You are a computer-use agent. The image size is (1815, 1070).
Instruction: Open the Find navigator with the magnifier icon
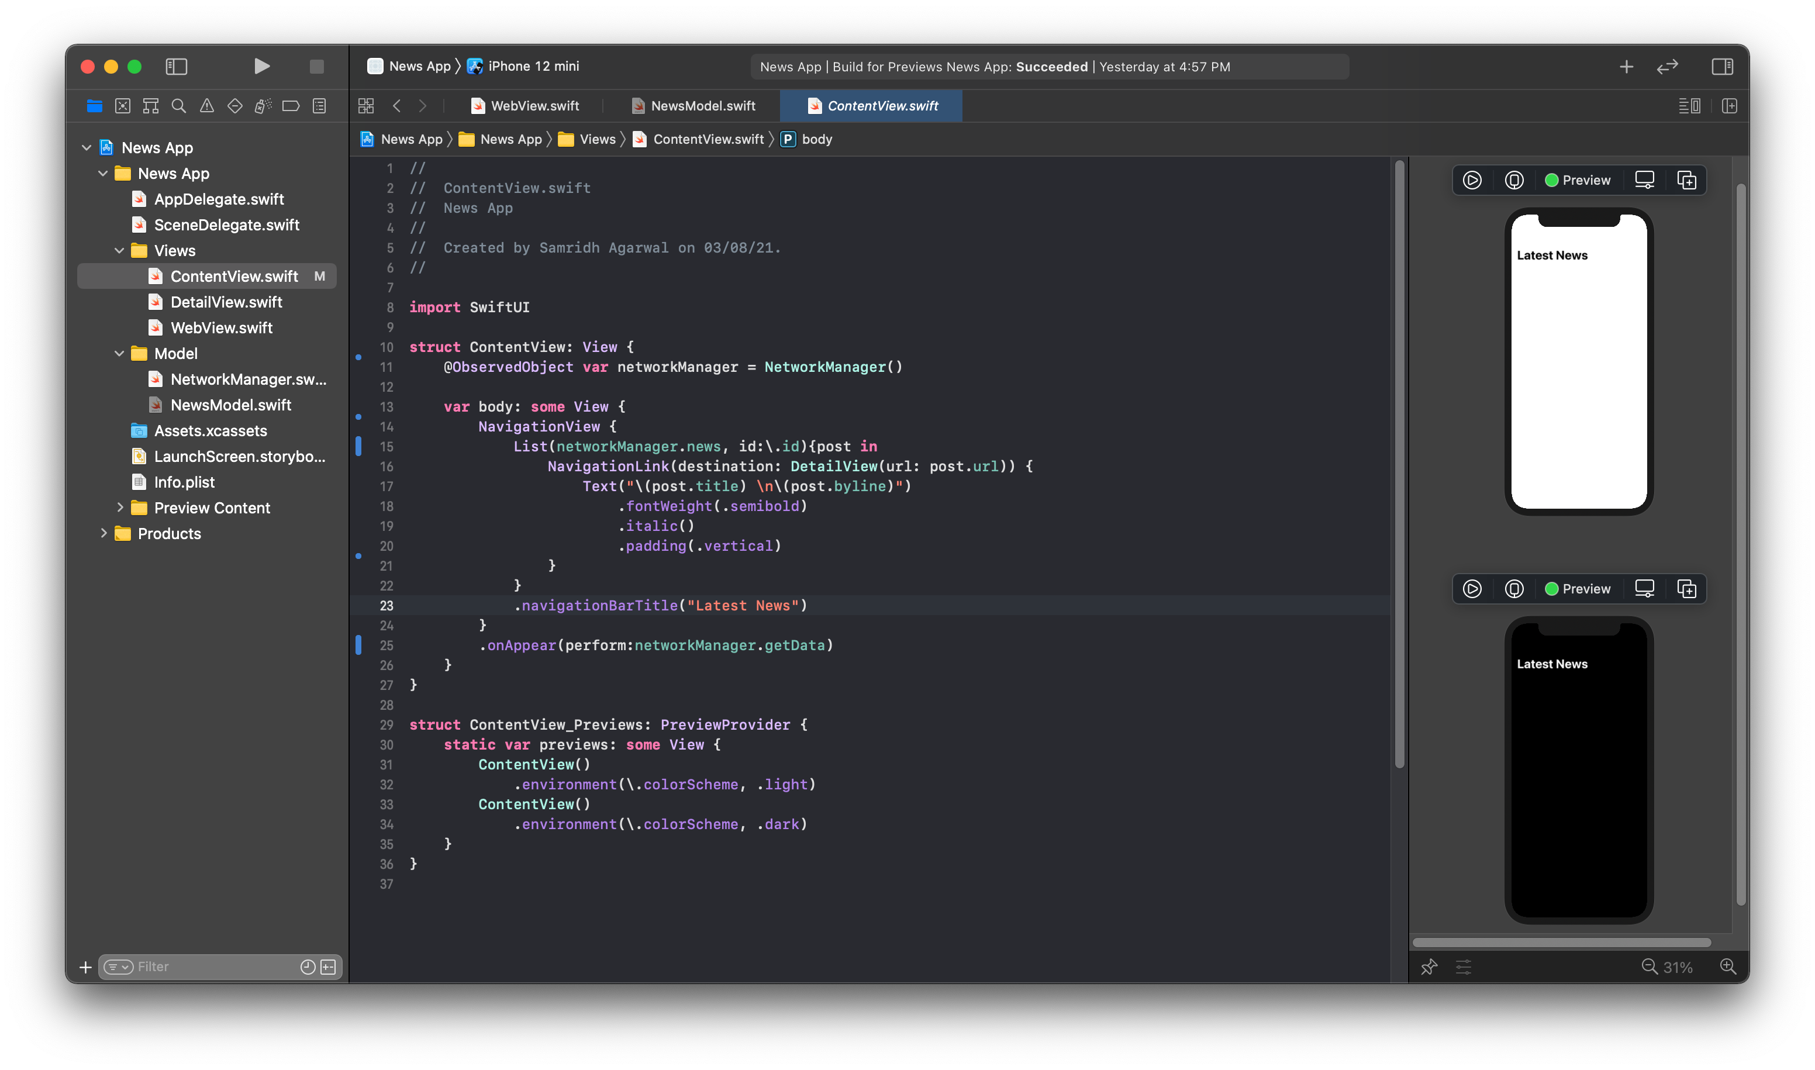pos(179,105)
